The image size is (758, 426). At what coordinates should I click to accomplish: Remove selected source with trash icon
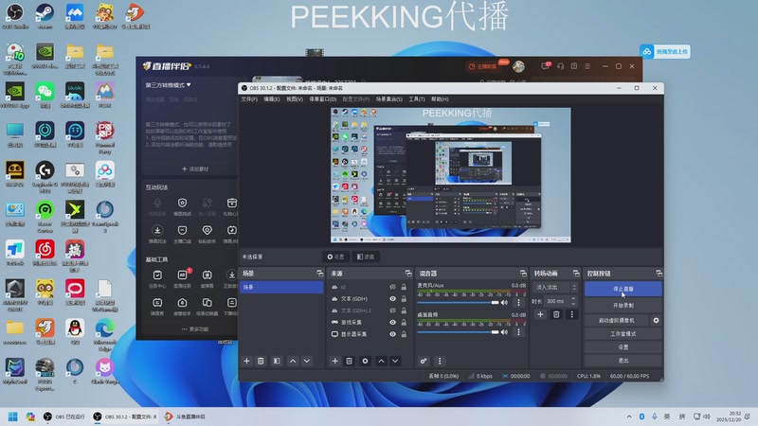(349, 361)
